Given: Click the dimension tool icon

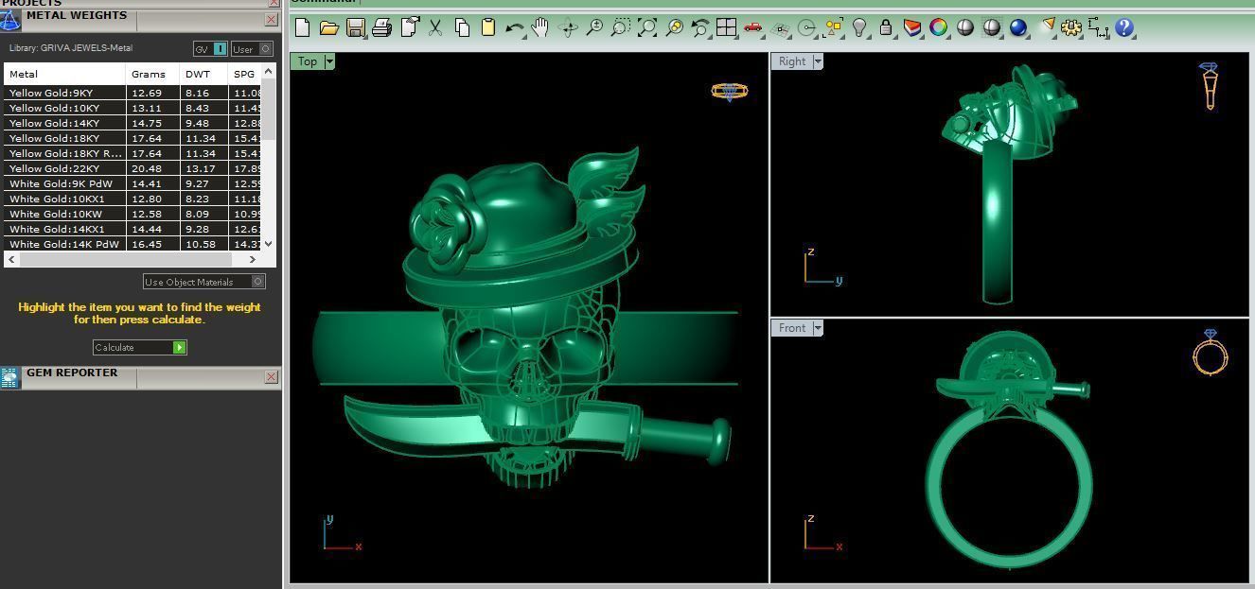Looking at the screenshot, I should click(x=1098, y=27).
